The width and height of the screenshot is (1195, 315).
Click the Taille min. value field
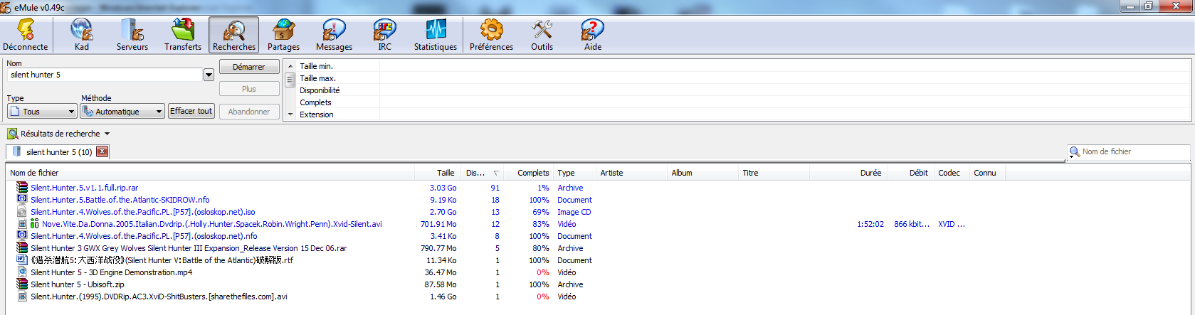[785, 66]
